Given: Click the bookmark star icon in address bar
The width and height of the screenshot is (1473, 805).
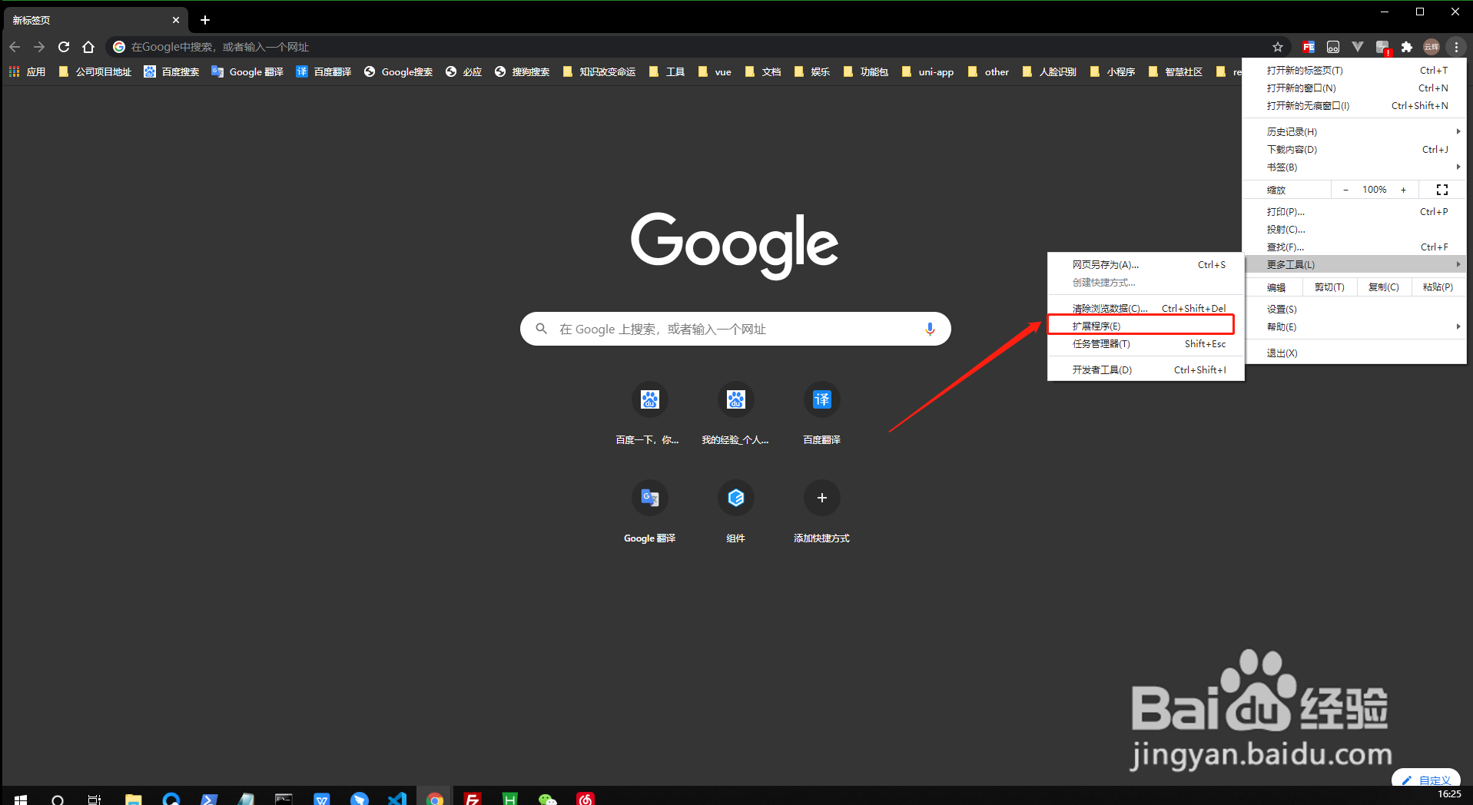Looking at the screenshot, I should pyautogui.click(x=1277, y=47).
